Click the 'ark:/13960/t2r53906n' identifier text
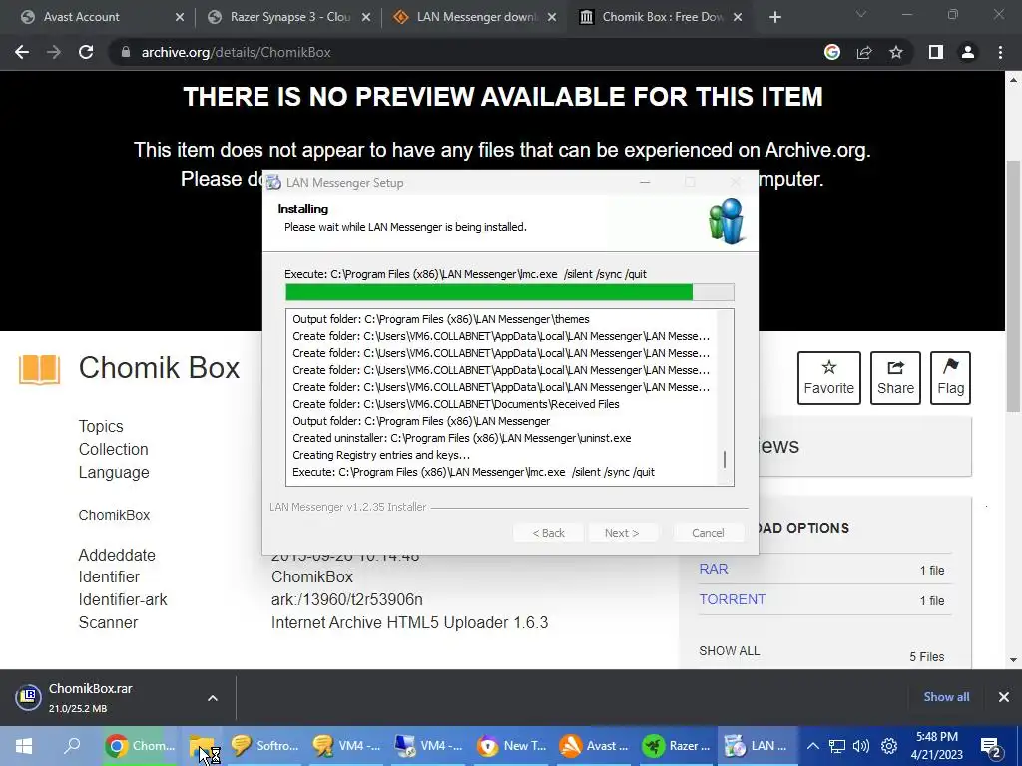The image size is (1022, 766). pos(346,599)
